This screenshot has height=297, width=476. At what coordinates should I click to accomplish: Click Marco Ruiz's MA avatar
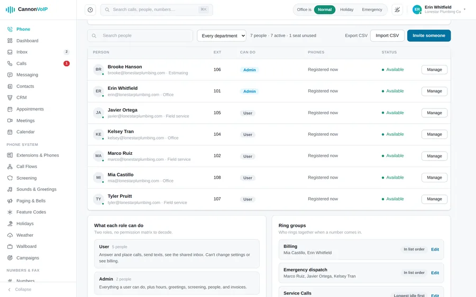click(98, 156)
